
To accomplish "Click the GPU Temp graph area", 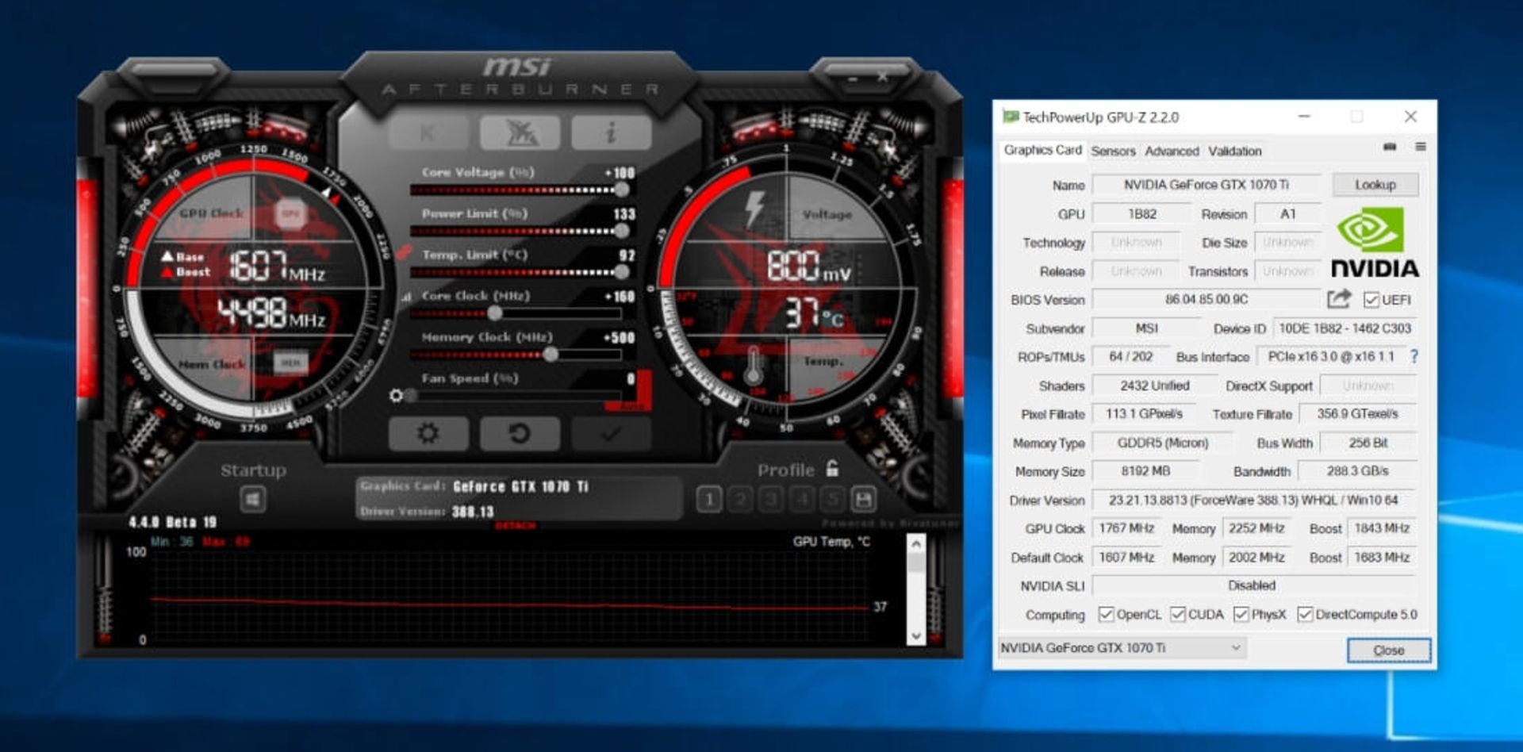I will pos(512,597).
